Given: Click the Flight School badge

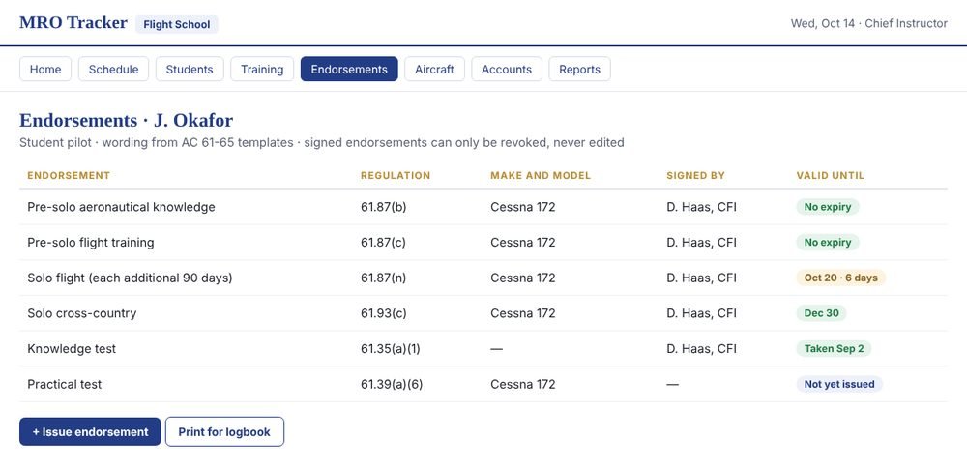Looking at the screenshot, I should (x=177, y=25).
